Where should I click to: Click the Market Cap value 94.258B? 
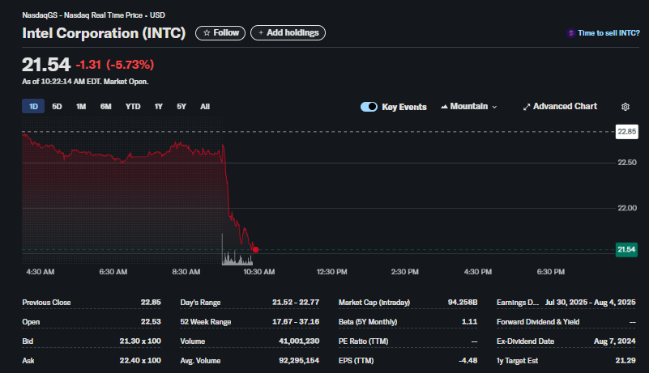click(463, 303)
